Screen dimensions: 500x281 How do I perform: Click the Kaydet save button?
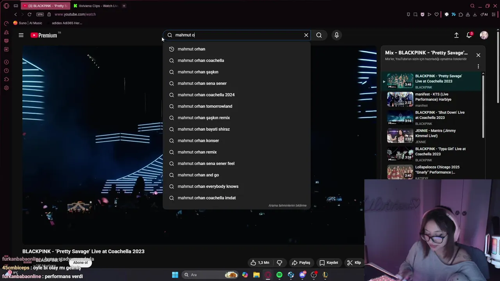329,263
